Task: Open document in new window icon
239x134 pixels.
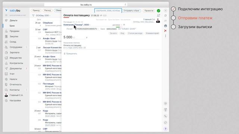Action: point(165,16)
